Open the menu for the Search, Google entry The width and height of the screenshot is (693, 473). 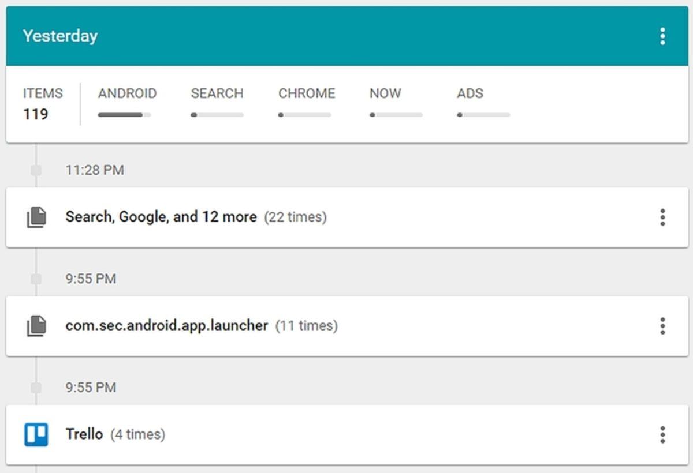point(661,216)
